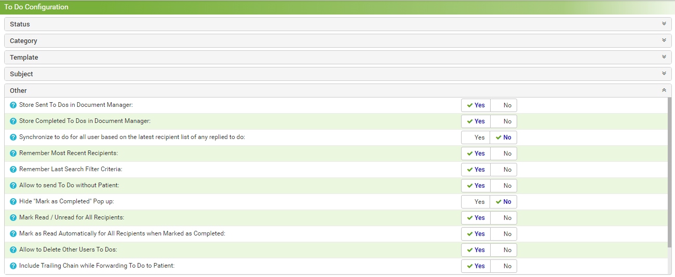Click 'Include Trailing Chain while Forwarding' label
Image resolution: width=675 pixels, height=277 pixels.
coord(97,266)
